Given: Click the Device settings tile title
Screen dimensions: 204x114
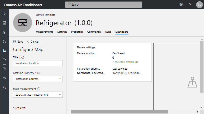Looking at the screenshot, I should click(86, 47).
